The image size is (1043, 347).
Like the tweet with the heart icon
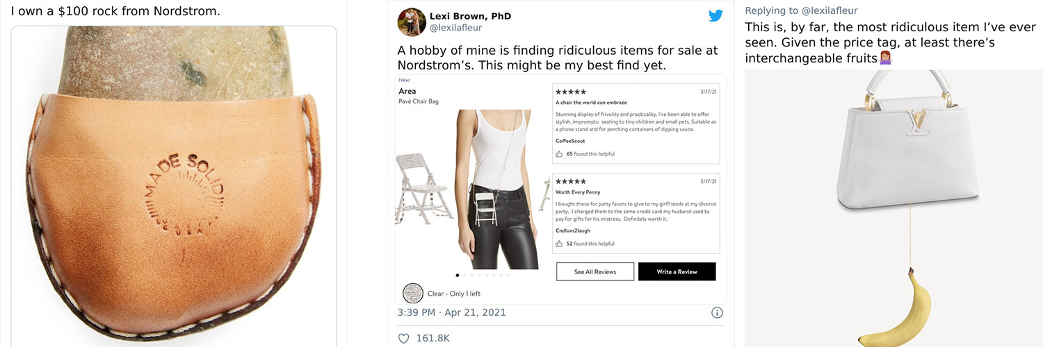403,338
